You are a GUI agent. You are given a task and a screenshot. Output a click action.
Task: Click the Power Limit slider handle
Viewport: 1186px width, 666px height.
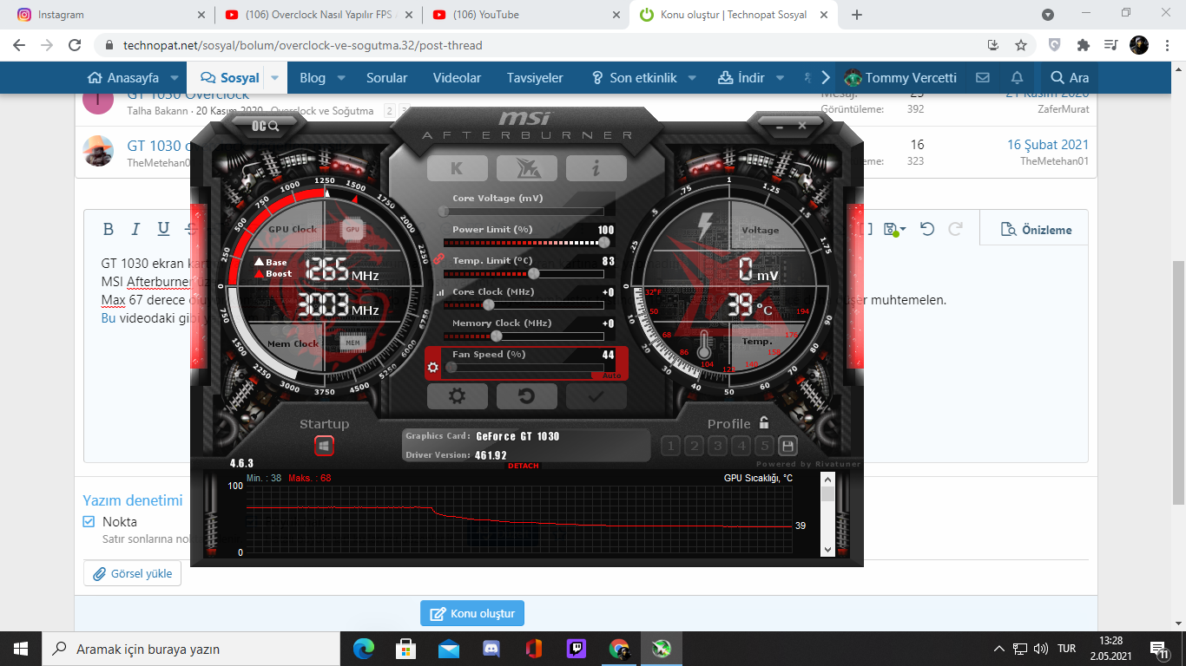click(604, 243)
